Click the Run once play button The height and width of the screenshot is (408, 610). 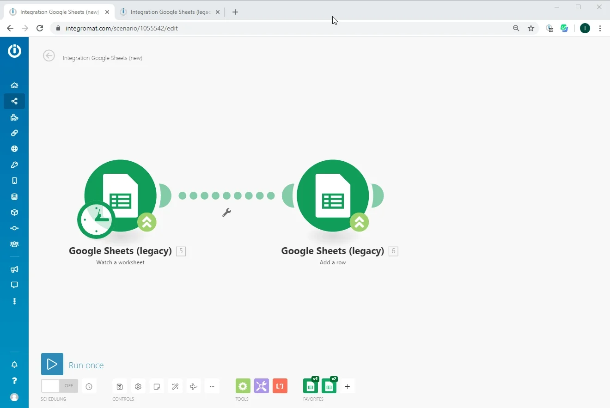pyautogui.click(x=52, y=364)
